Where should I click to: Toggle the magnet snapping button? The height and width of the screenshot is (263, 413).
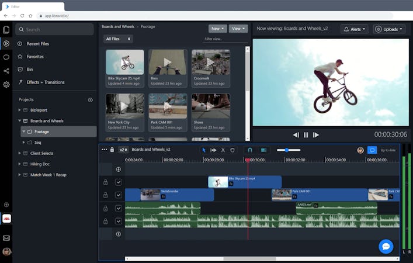(x=250, y=150)
